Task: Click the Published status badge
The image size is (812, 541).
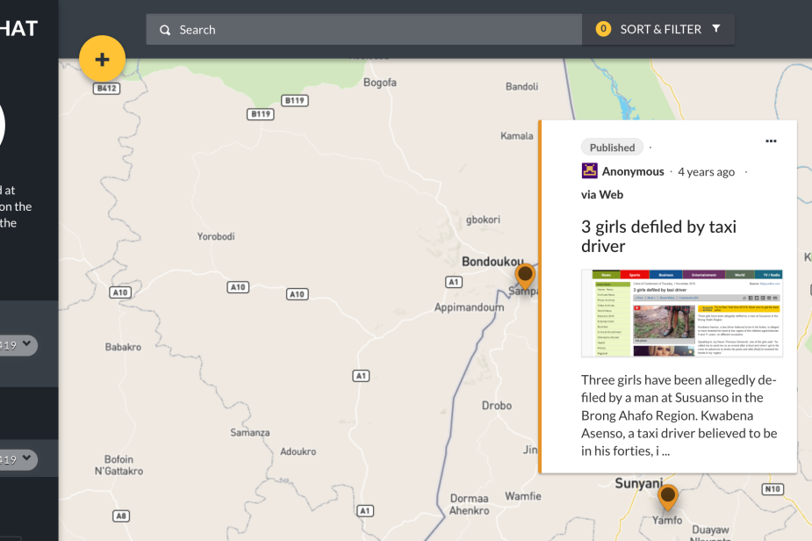Action: 612,148
